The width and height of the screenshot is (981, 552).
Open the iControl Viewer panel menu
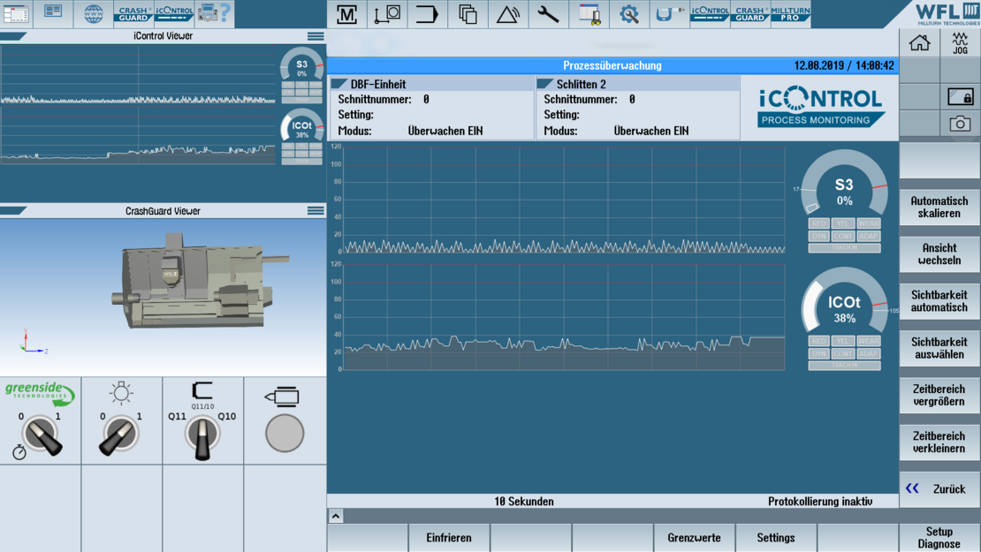316,36
